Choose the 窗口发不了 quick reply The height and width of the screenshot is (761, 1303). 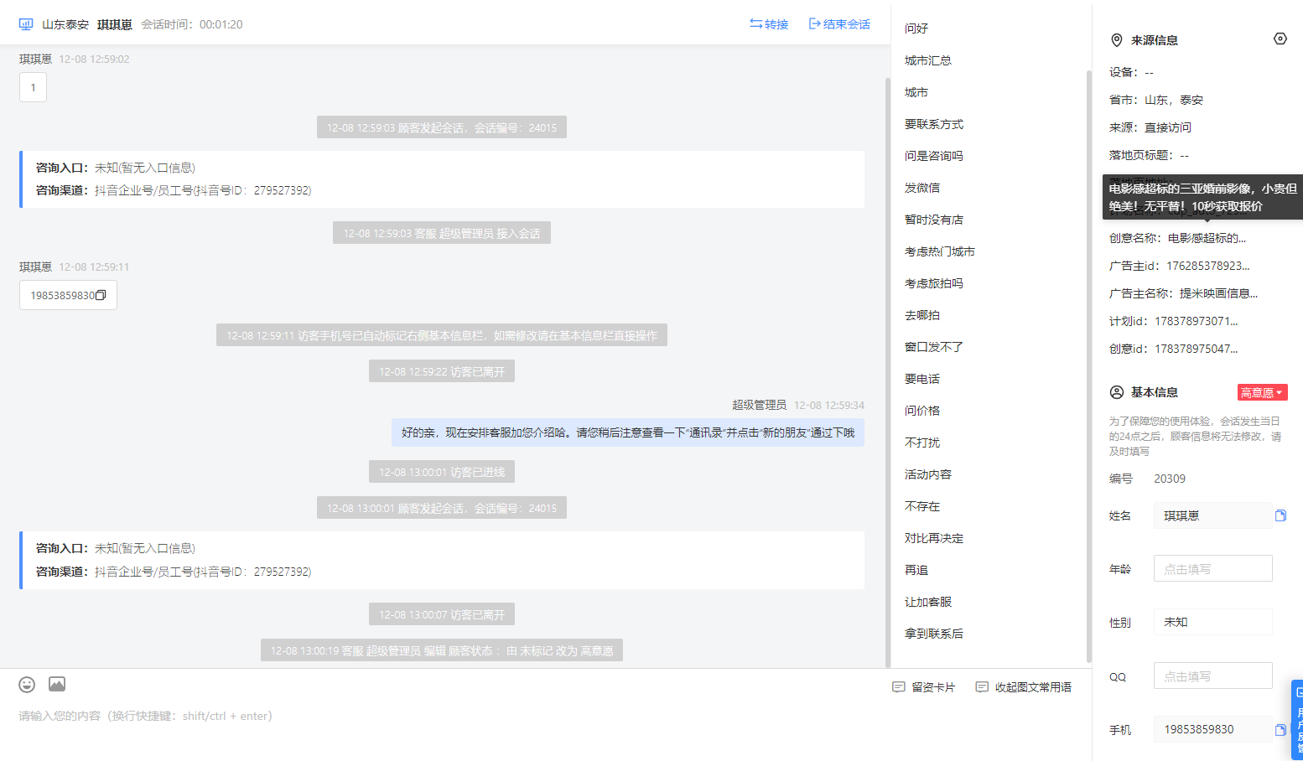click(934, 347)
